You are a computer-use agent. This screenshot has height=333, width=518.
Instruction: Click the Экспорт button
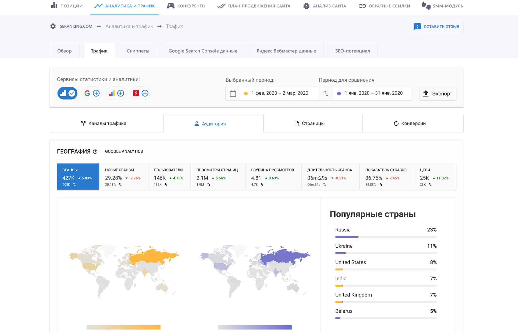[438, 94]
